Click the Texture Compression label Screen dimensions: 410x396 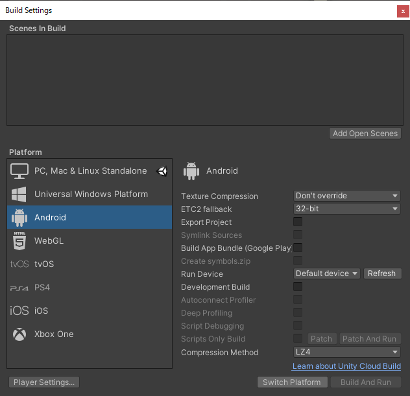[219, 196]
